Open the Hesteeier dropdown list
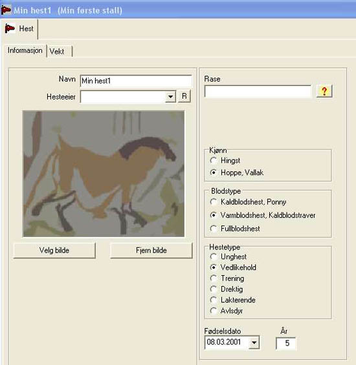 (x=170, y=96)
